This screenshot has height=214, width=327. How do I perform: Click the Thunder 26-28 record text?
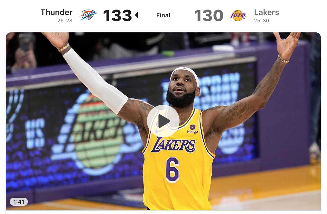coord(65,21)
